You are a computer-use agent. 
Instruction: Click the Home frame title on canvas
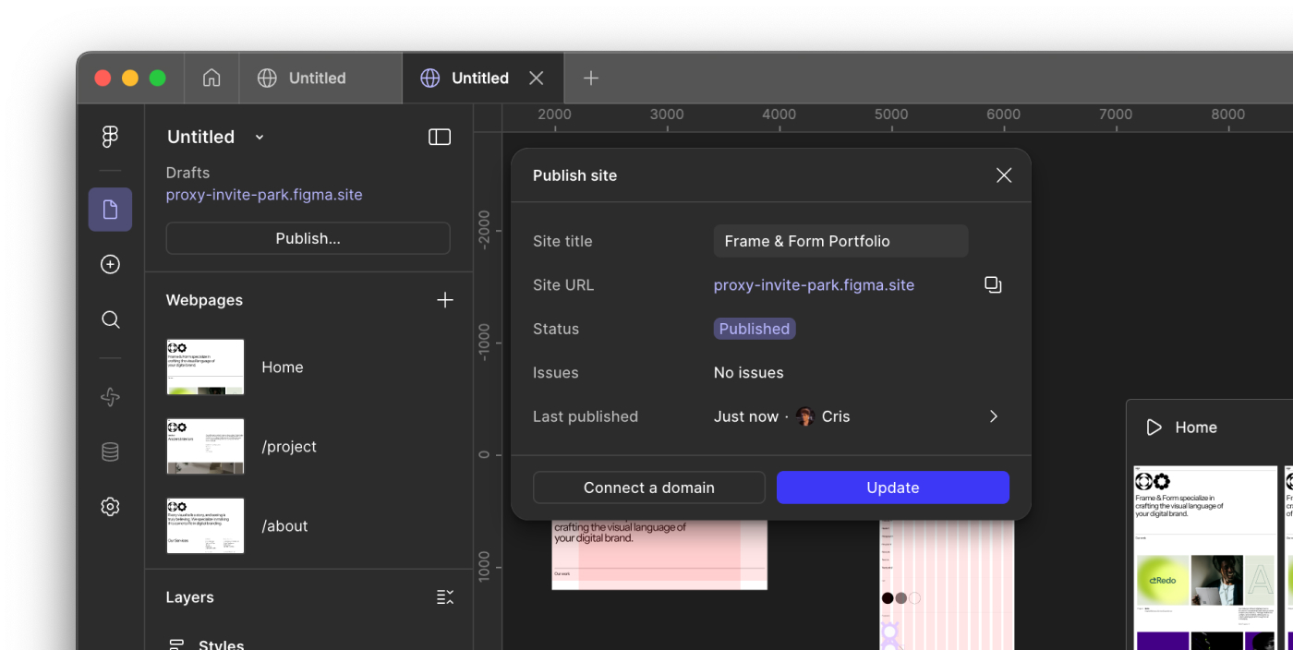(x=1196, y=427)
